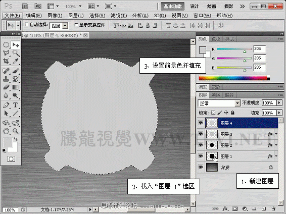Screen dimensions: 286x214
Task: Open 编辑(E) menu
Action: 34,16
